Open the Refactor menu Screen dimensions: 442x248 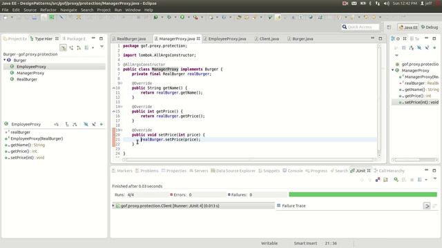point(48,10)
